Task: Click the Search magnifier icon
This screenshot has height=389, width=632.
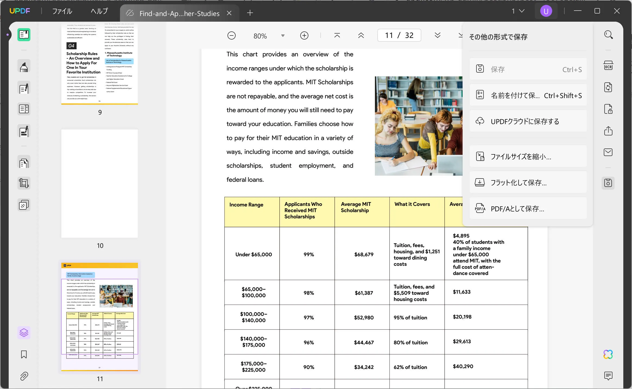Action: [x=608, y=35]
